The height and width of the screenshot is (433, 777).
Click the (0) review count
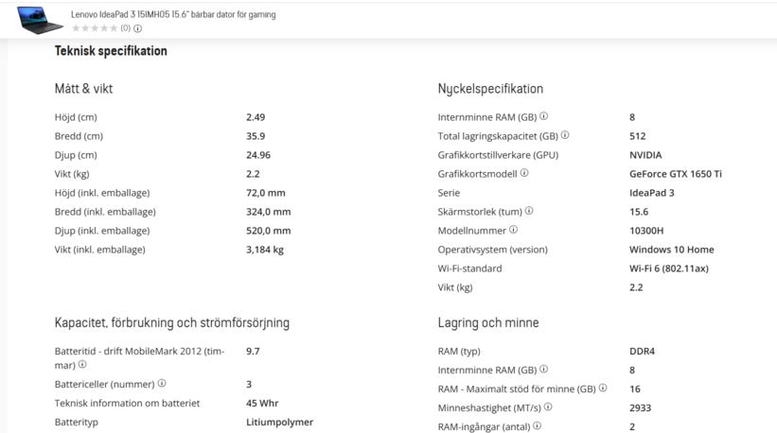(x=125, y=28)
